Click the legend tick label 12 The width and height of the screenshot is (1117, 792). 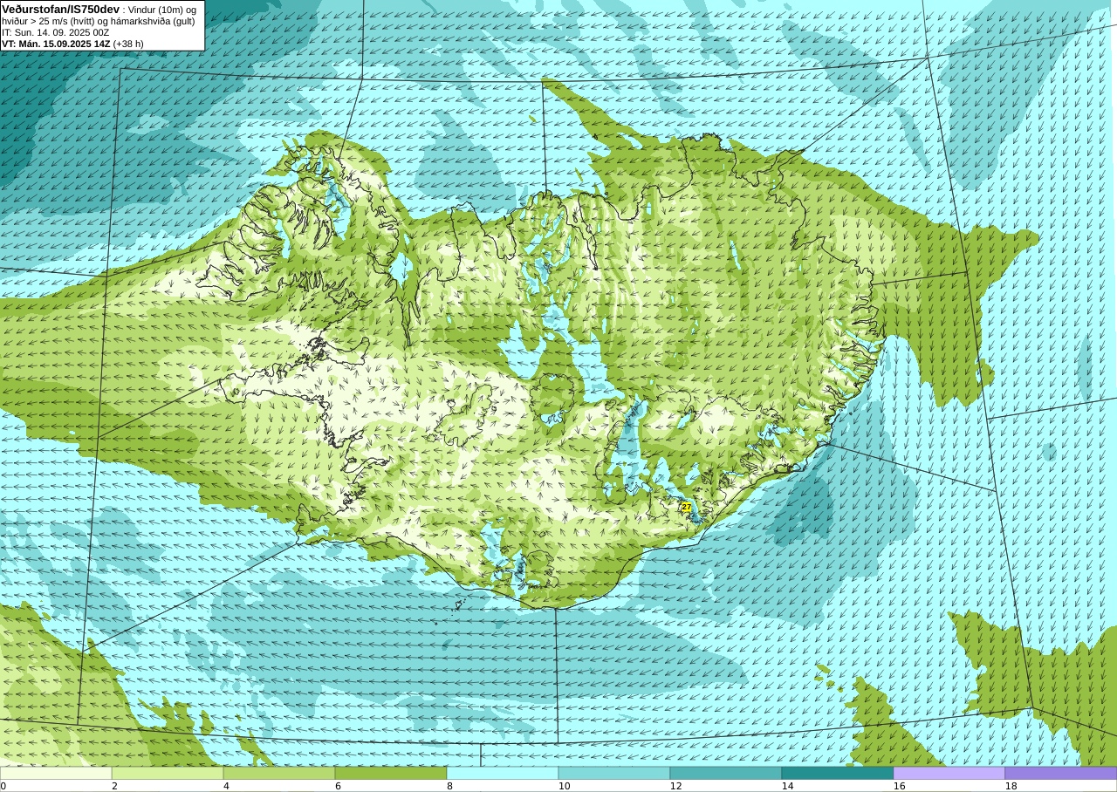click(x=675, y=786)
